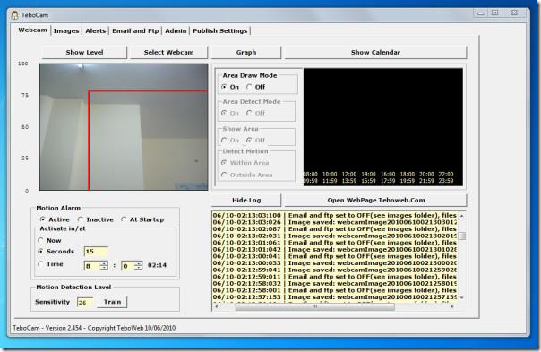
Task: Choose At Startup motion alarm option
Action: 124,219
